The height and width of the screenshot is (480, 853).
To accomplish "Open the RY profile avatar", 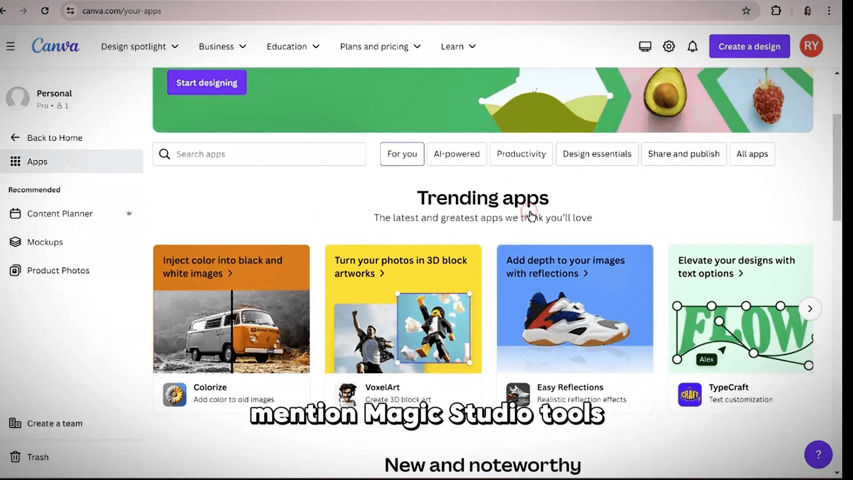I will (x=811, y=46).
